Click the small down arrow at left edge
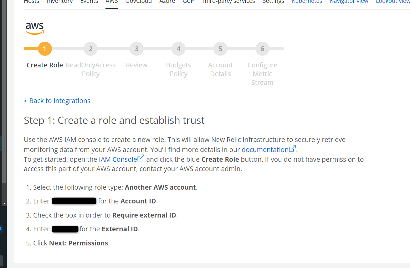Screen dimensions: 410x268 pyautogui.click(x=4, y=203)
